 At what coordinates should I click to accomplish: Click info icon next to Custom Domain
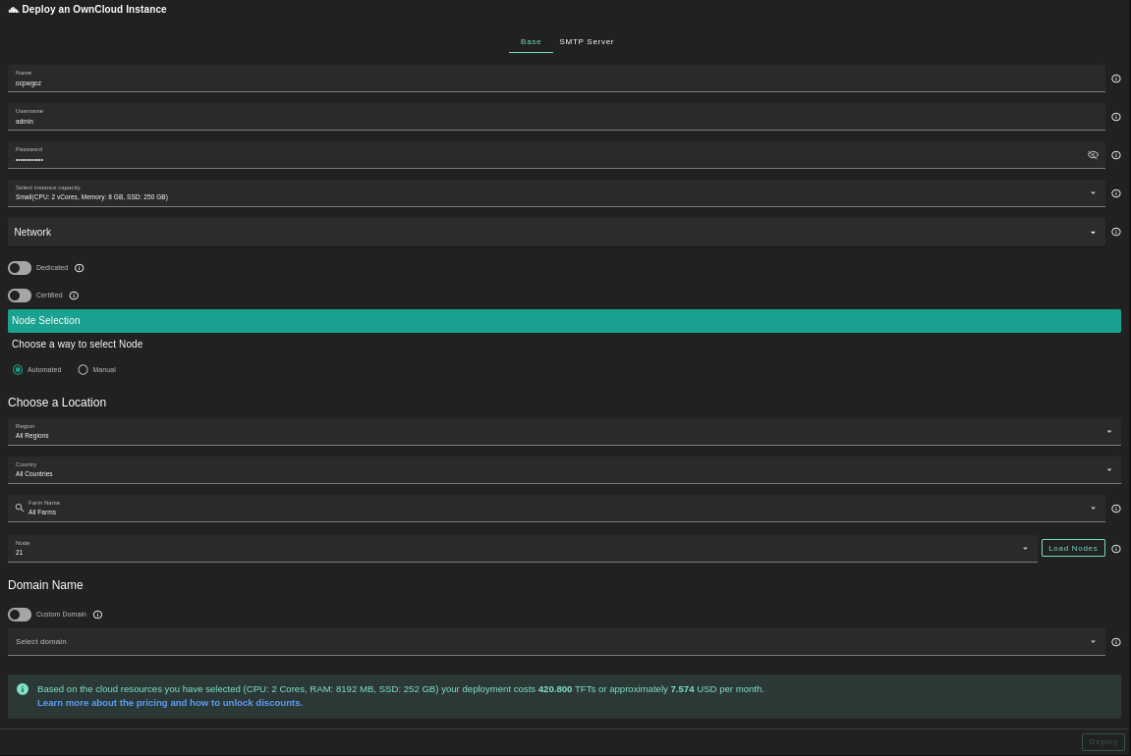pos(97,615)
